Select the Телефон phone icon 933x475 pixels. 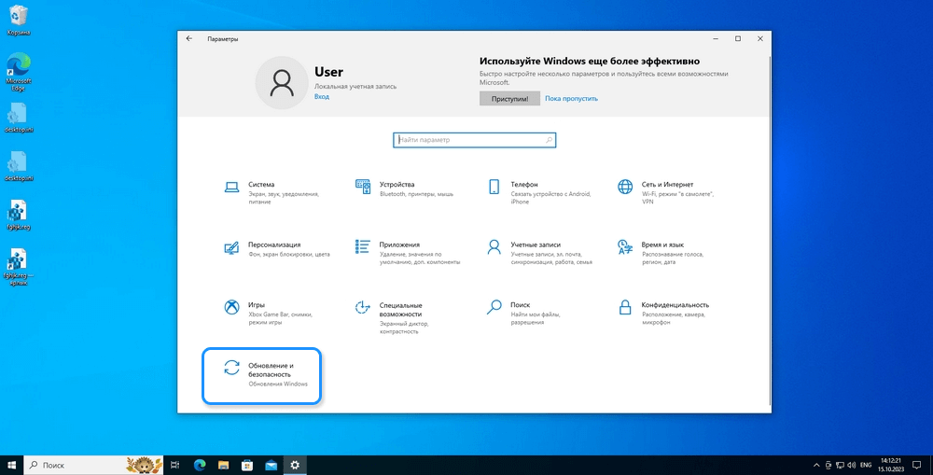[494, 187]
